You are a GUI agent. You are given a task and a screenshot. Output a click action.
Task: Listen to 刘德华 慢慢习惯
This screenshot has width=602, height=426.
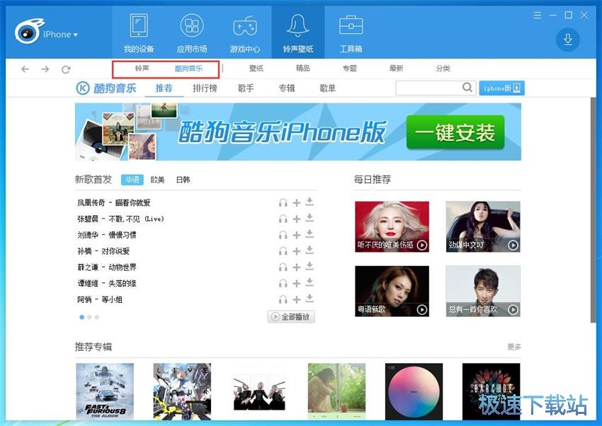(x=283, y=235)
